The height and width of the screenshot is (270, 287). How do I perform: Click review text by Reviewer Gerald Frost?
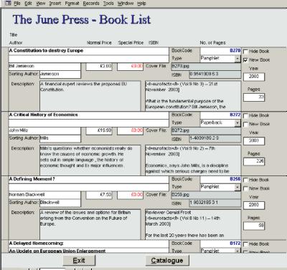click(193, 224)
